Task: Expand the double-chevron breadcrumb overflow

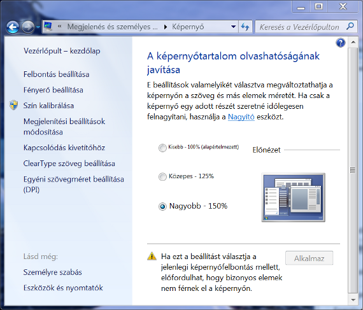Action: [60, 27]
